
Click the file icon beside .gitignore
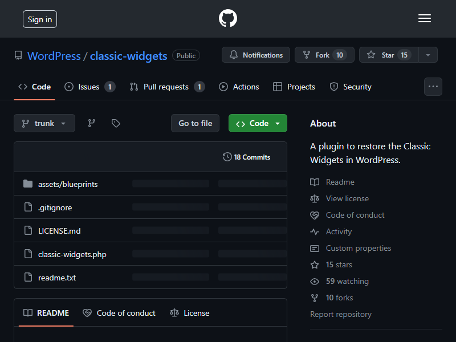coord(28,207)
